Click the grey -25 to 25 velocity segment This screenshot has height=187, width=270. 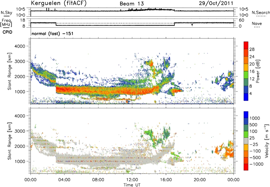tap(246, 141)
